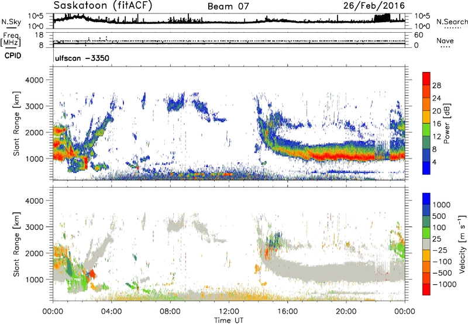Click the "16:00" time axis tick
Viewport: 468px width, 324px height.
point(287,312)
